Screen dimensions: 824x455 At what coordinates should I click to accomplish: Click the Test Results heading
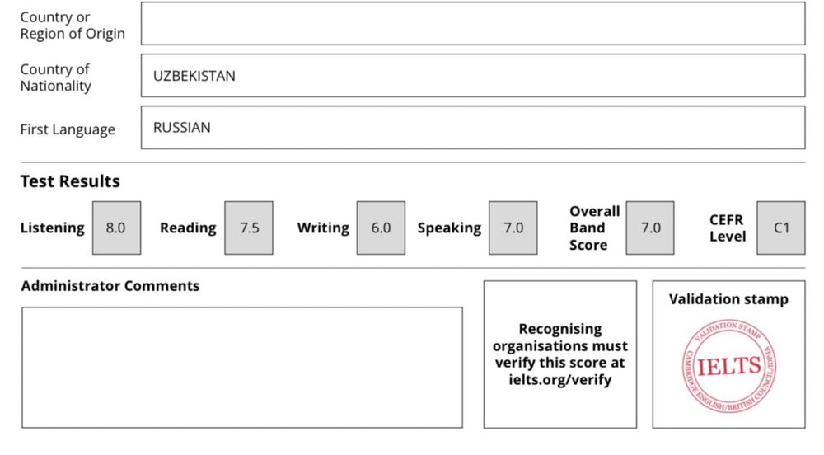(x=70, y=181)
